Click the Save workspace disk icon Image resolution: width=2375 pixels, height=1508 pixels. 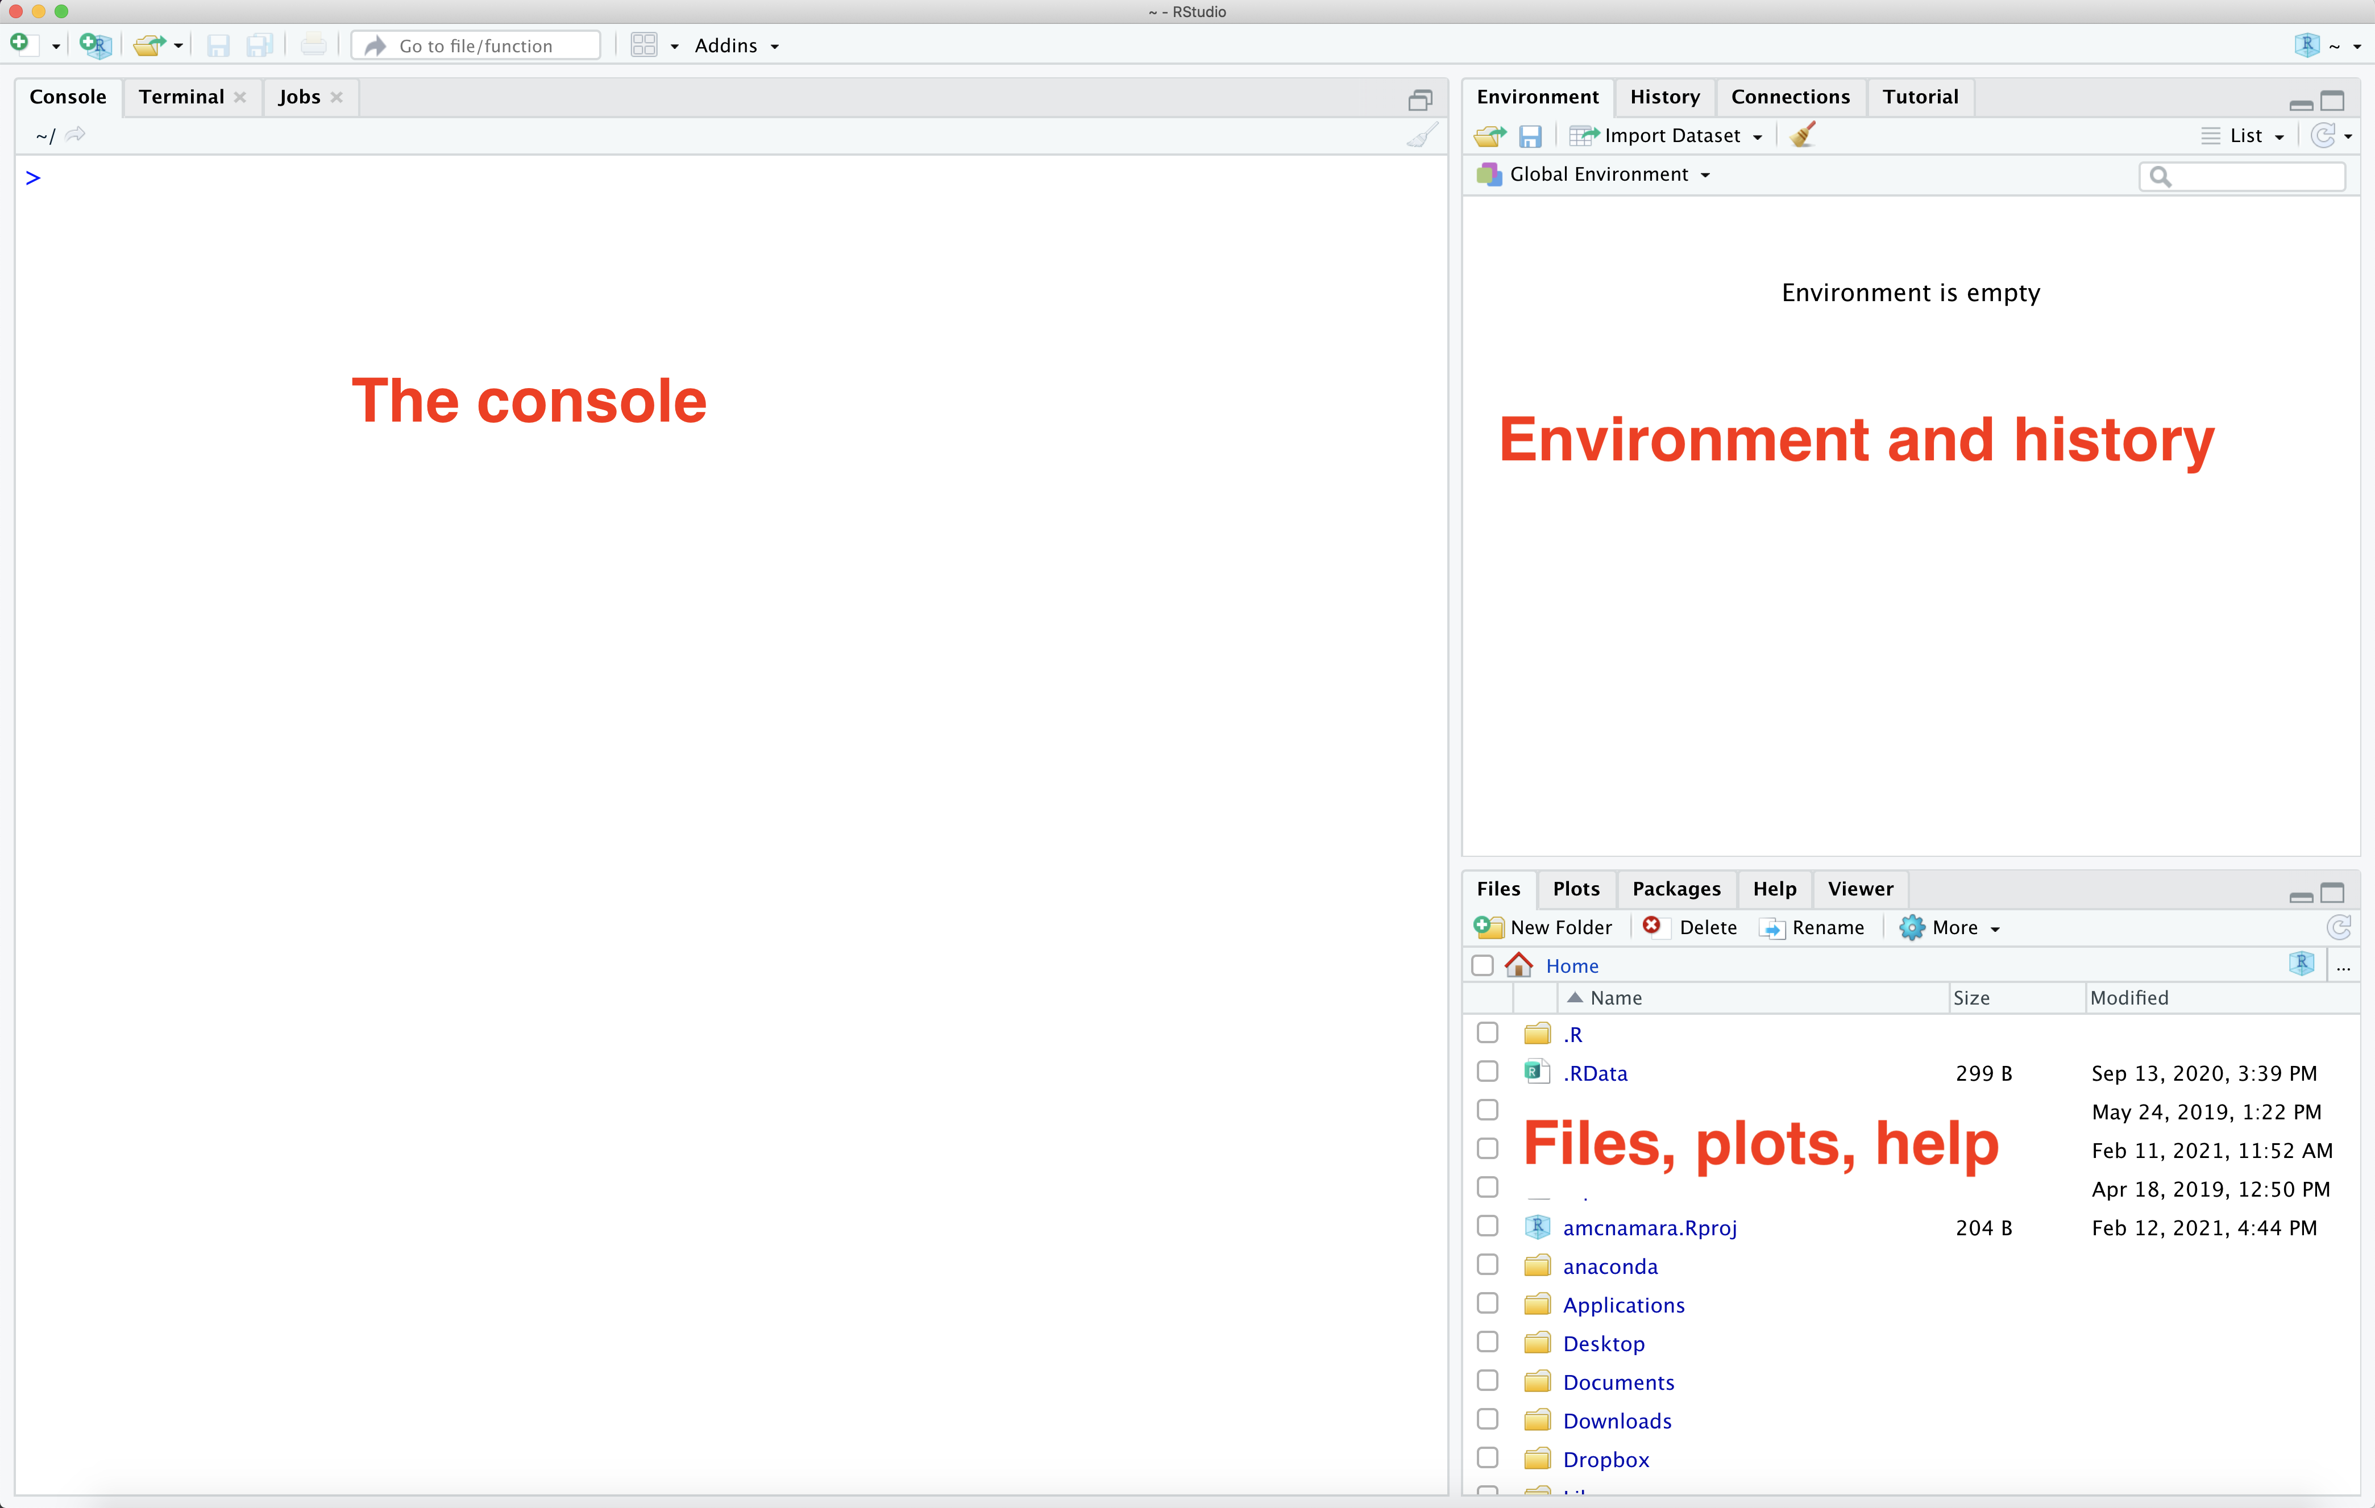click(1530, 136)
